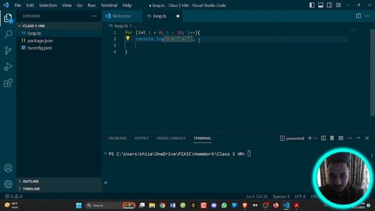Open Google Chrome from taskbar
375x211 pixels.
(162, 205)
